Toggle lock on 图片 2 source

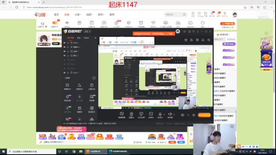pyautogui.click(x=68, y=55)
